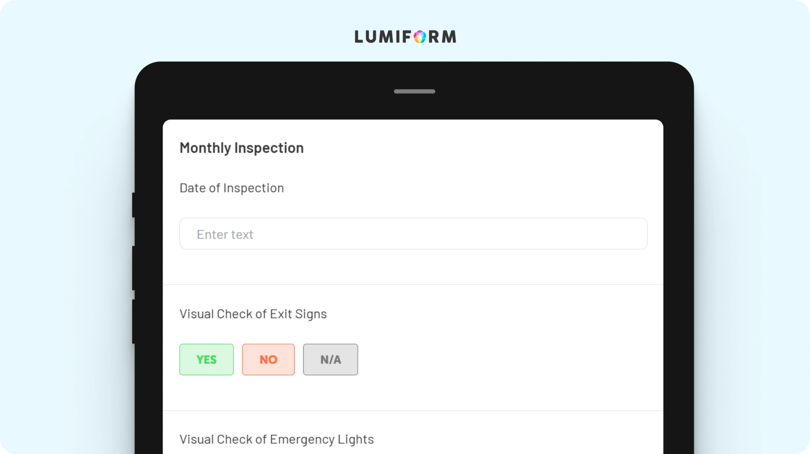Tap the tablet speaker bar

click(x=414, y=91)
